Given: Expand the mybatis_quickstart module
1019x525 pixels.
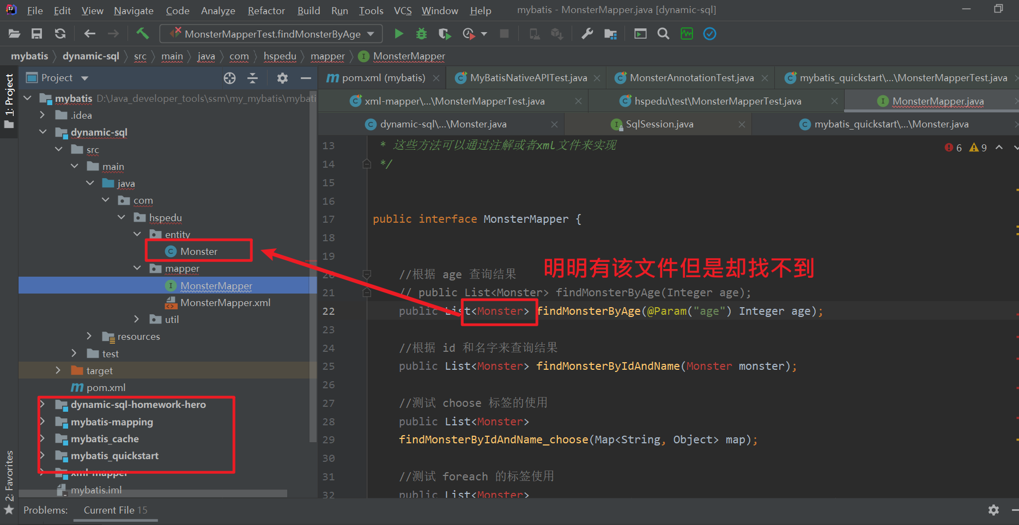Looking at the screenshot, I should pyautogui.click(x=43, y=455).
